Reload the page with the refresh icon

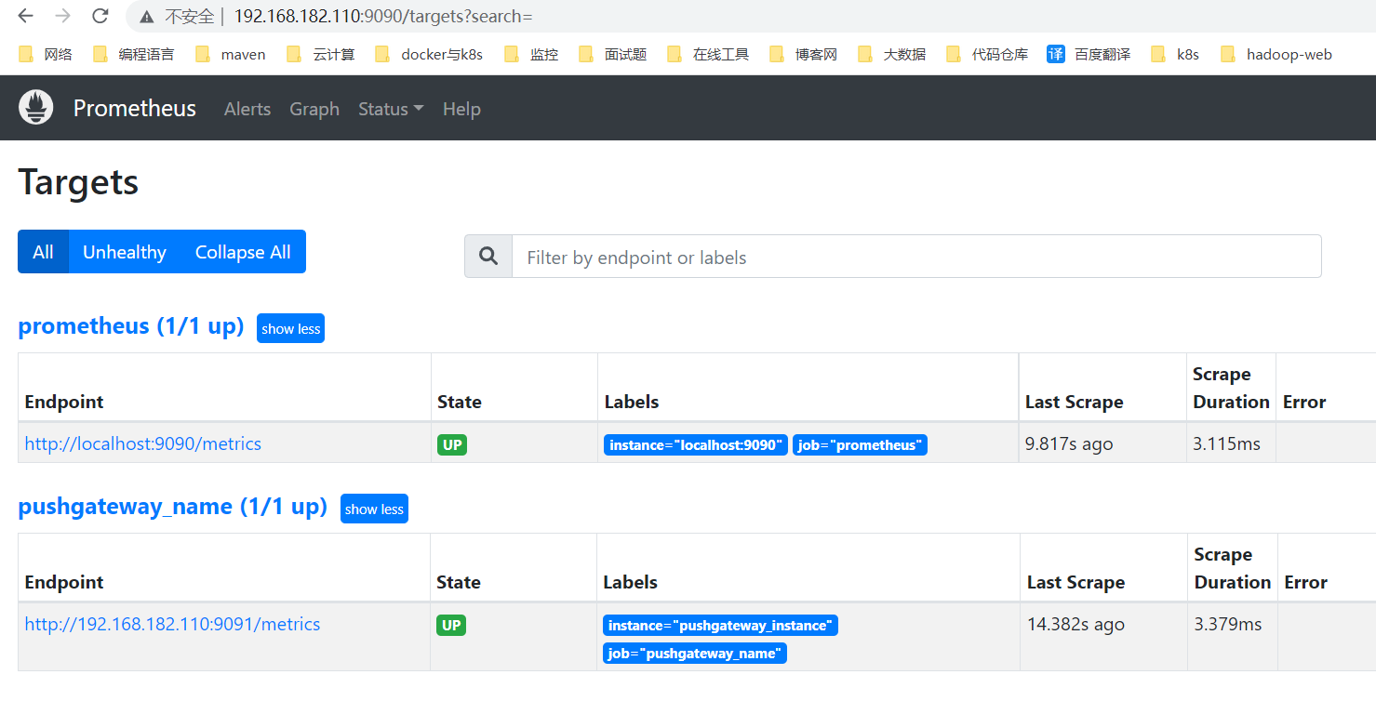(100, 16)
